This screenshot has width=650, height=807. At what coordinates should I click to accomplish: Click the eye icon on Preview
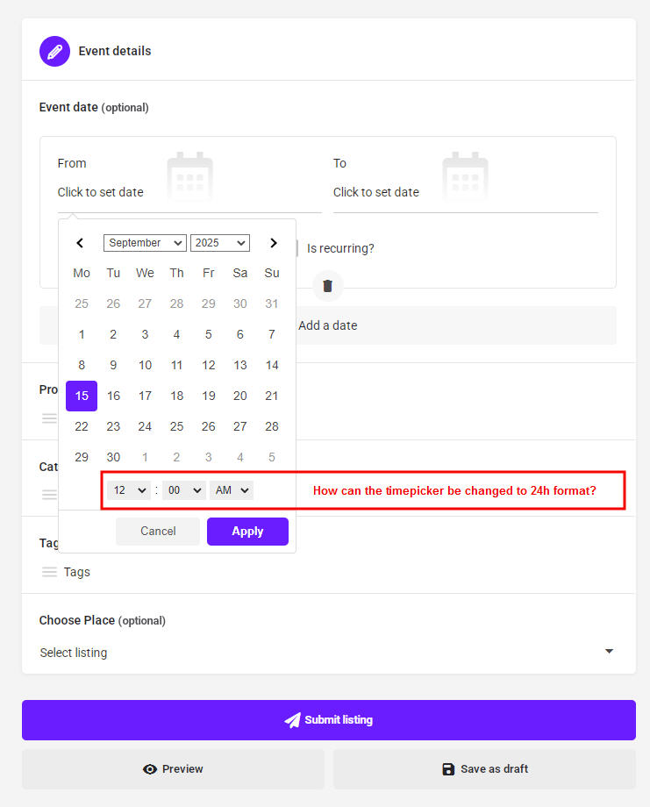coord(150,769)
